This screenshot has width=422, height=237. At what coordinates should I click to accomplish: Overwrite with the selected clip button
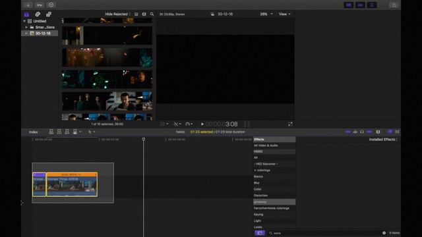(75, 132)
